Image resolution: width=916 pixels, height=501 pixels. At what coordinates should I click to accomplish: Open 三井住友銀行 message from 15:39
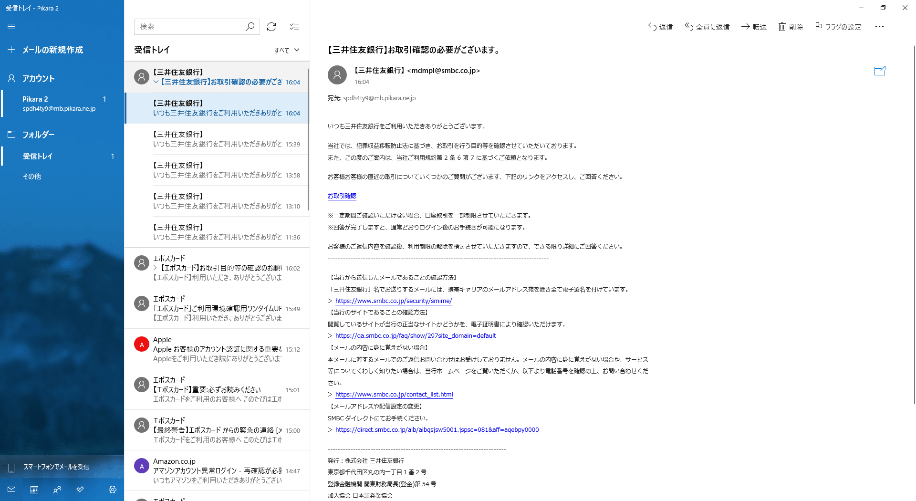pos(217,139)
